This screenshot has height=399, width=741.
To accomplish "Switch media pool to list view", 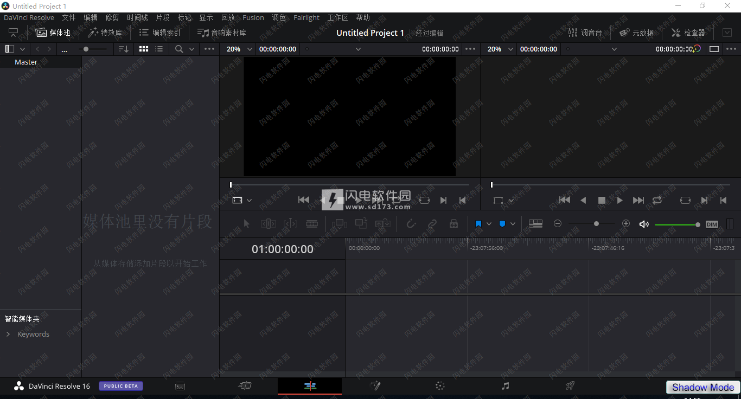I will 159,49.
